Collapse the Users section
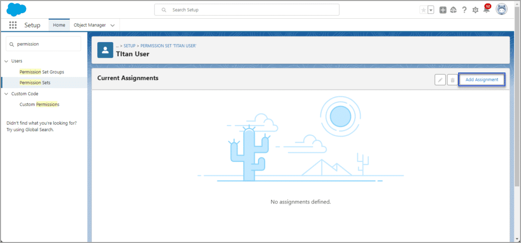521x243 pixels. coord(6,61)
